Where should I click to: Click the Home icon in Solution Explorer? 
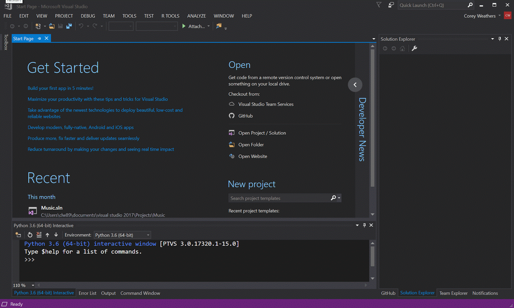(x=402, y=48)
